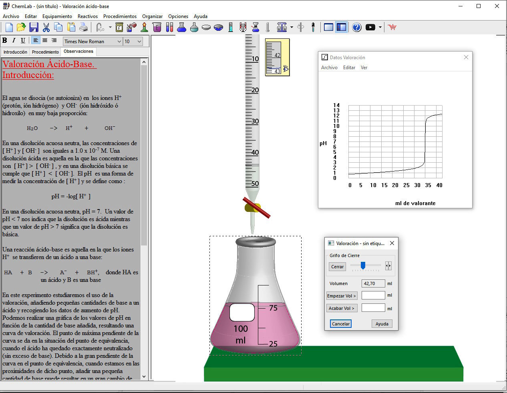Center-align text in the editor
Viewport: 507px width, 393px height.
tap(45, 40)
